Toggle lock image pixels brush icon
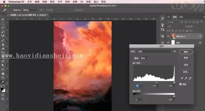 click(x=176, y=31)
